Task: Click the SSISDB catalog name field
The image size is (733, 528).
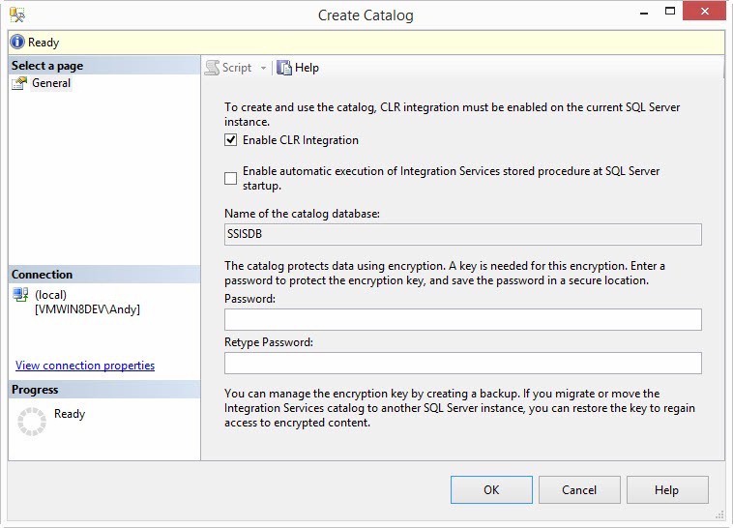Action: (x=462, y=235)
